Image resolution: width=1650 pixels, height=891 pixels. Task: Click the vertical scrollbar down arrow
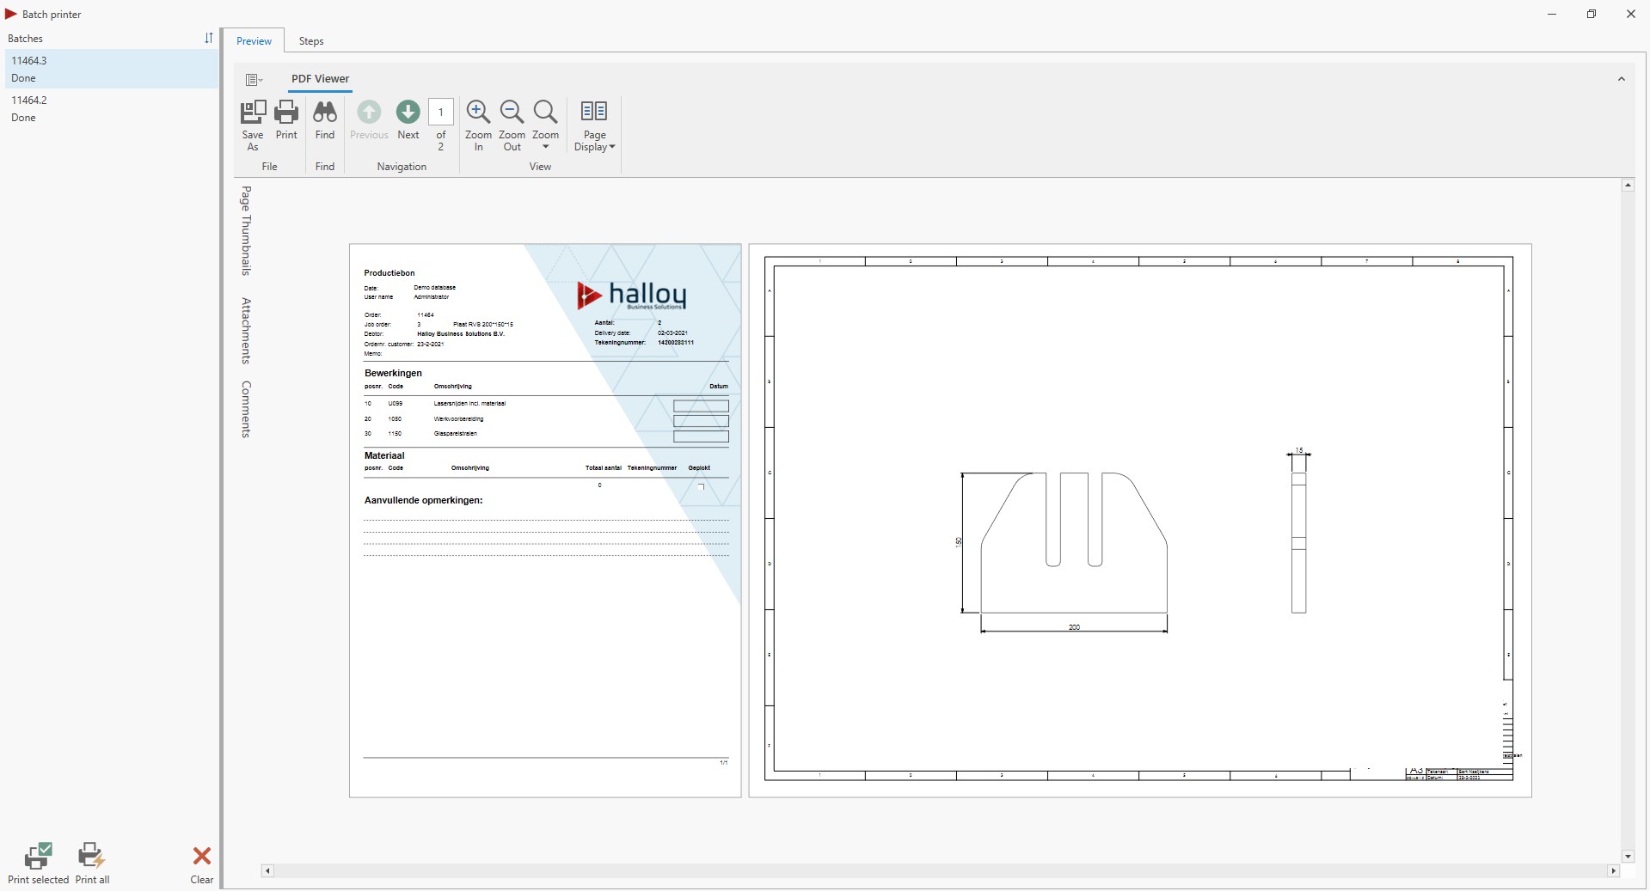click(1628, 856)
